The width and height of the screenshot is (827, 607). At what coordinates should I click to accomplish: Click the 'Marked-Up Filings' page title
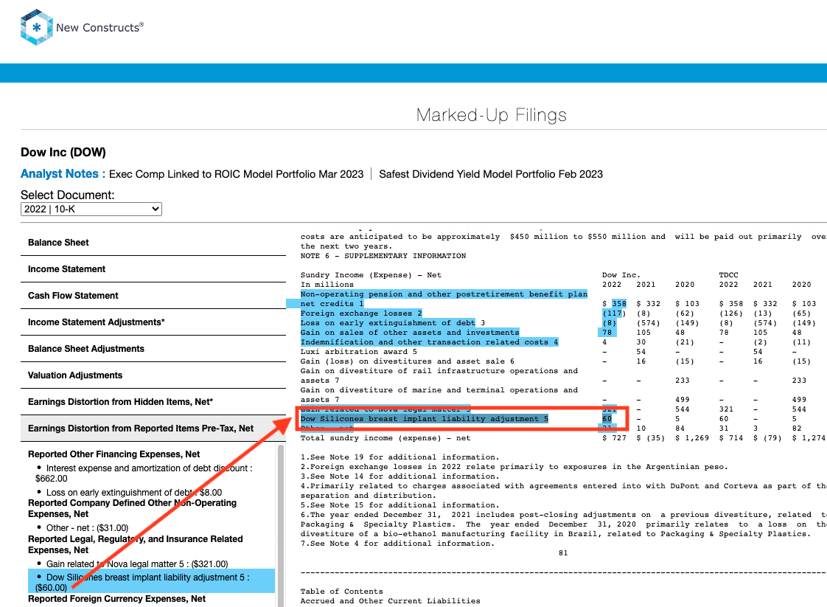(x=491, y=115)
